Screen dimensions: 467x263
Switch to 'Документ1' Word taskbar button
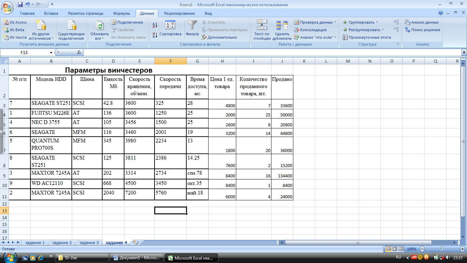(x=137, y=258)
